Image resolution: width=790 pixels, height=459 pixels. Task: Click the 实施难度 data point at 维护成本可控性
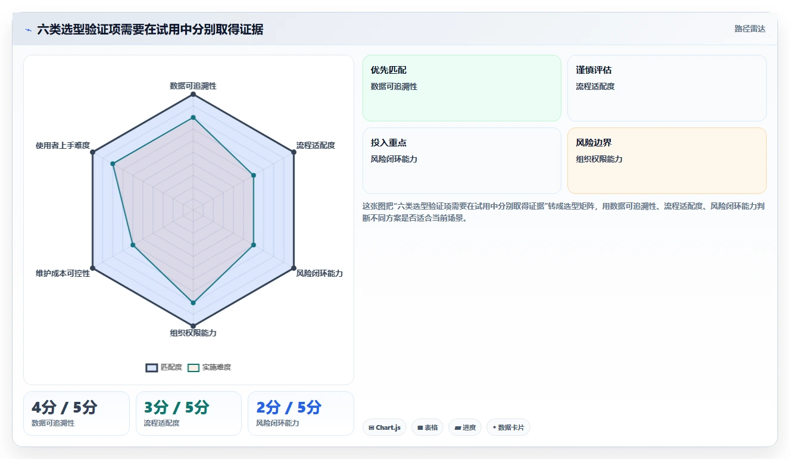click(133, 245)
